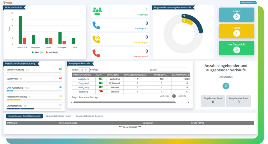
Task: Click the campaign table horizontal scrollbar
Action: point(124,102)
